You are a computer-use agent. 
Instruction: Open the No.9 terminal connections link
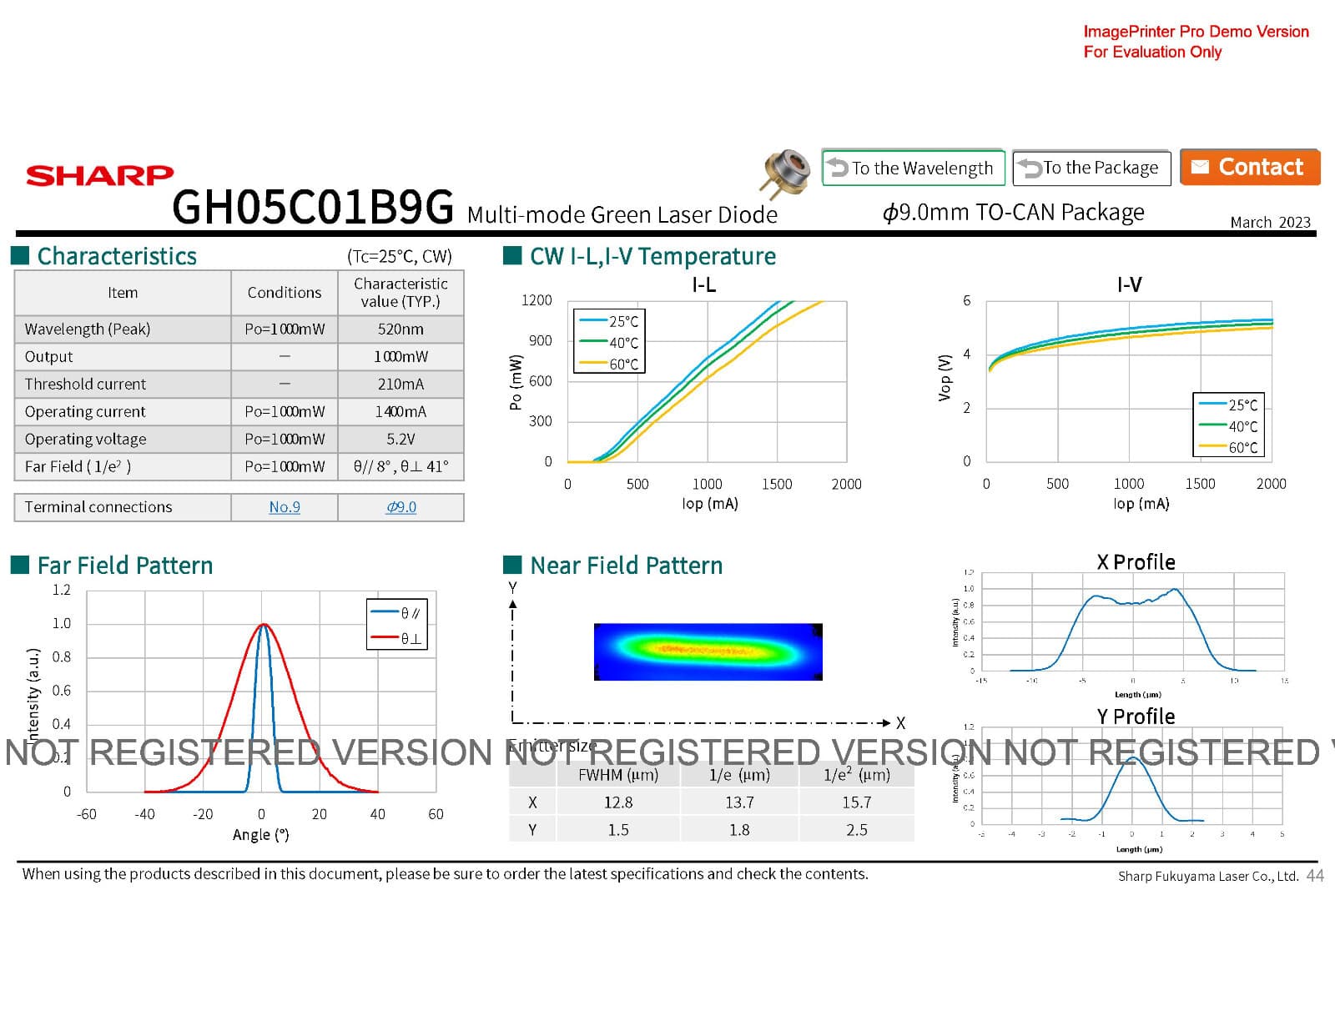click(285, 507)
